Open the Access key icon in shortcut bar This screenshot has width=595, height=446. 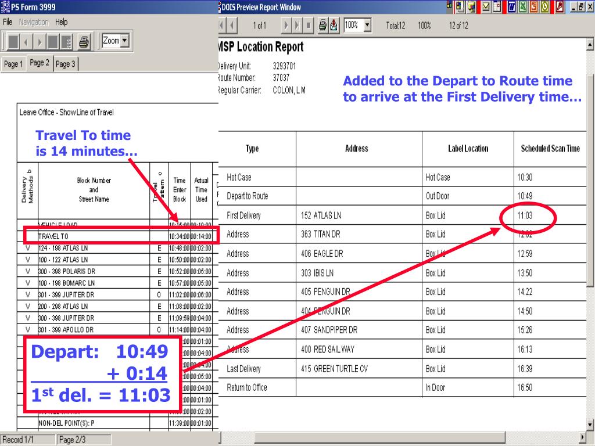(560, 7)
